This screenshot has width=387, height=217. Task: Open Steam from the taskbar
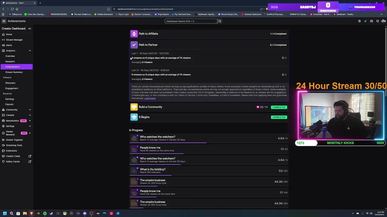point(51,213)
